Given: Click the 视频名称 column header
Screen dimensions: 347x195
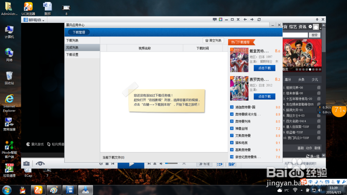Looking at the screenshot, I should [145, 48].
